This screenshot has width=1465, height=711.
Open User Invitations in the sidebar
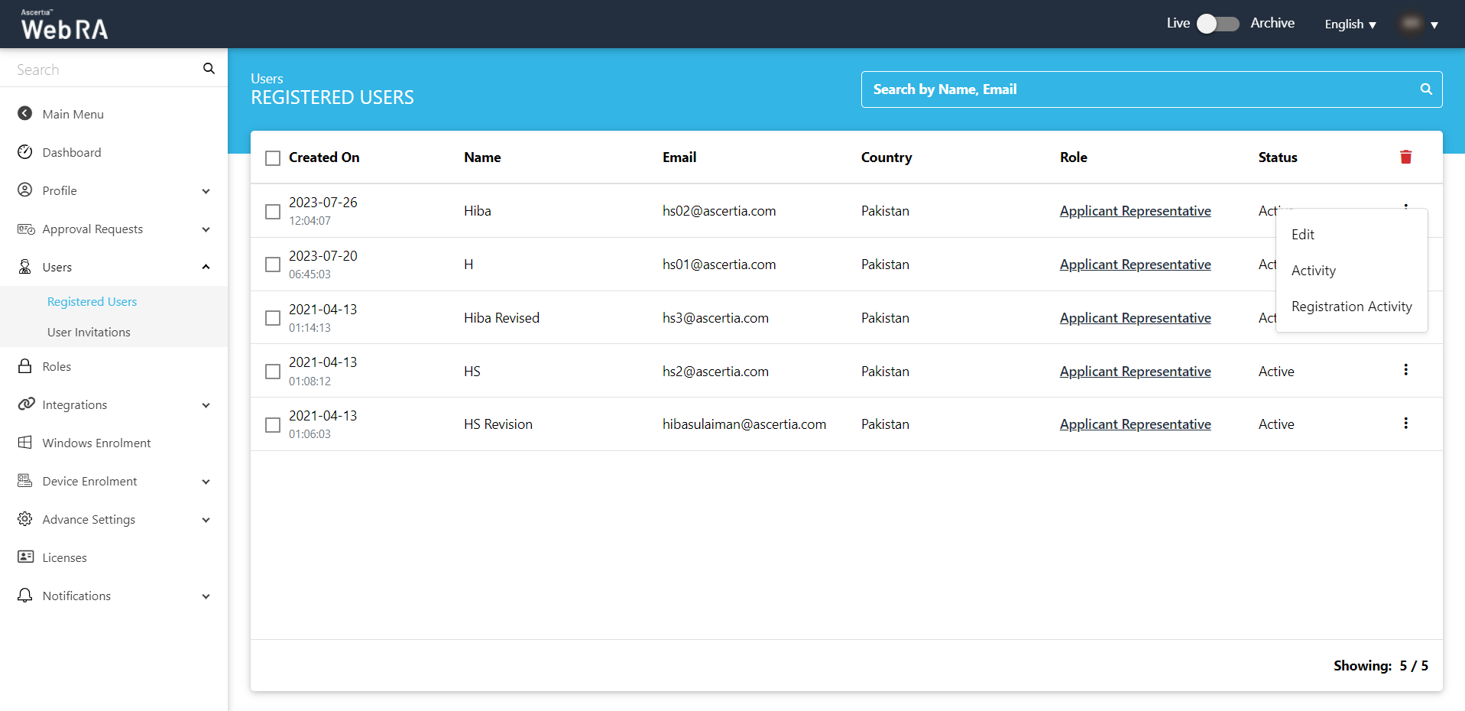tap(89, 332)
